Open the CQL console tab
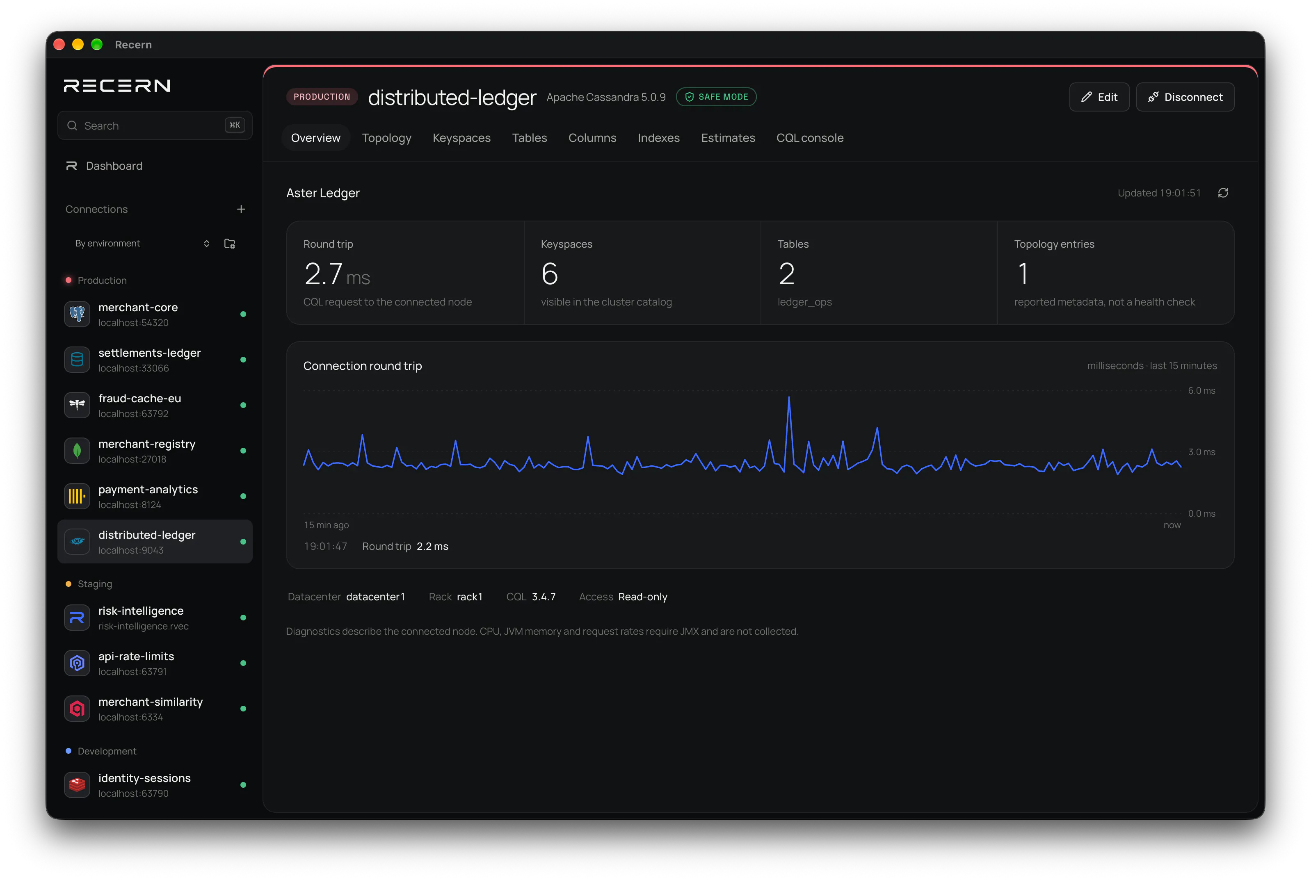Viewport: 1311px width, 880px height. coord(810,138)
